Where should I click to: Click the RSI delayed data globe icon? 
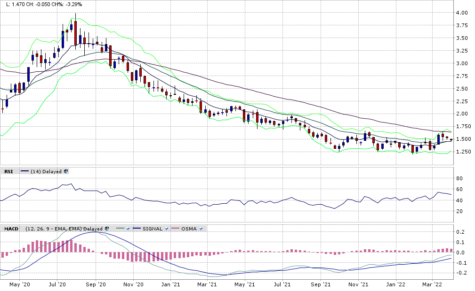coord(66,171)
